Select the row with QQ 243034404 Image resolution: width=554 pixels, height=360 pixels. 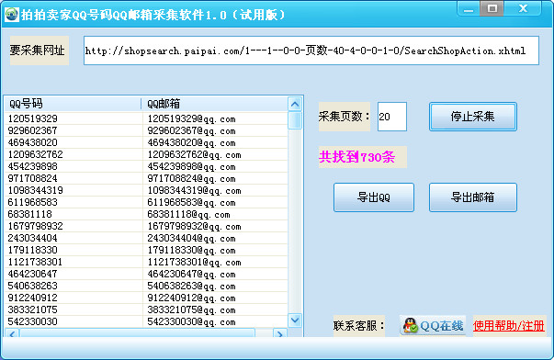(146, 238)
